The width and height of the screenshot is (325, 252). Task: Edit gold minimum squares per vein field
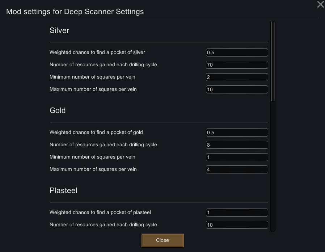pyautogui.click(x=237, y=157)
